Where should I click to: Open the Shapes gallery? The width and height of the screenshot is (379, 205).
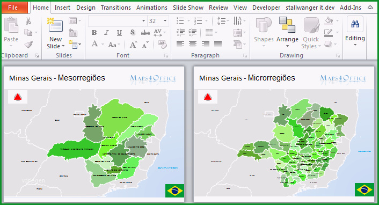coord(264,32)
